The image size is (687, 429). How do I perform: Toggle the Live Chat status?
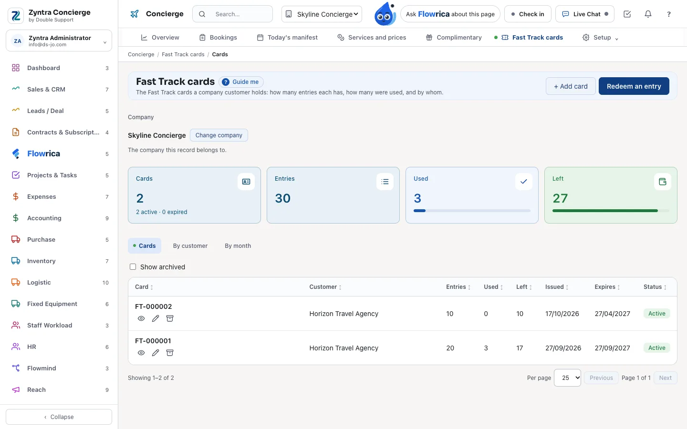tap(585, 14)
